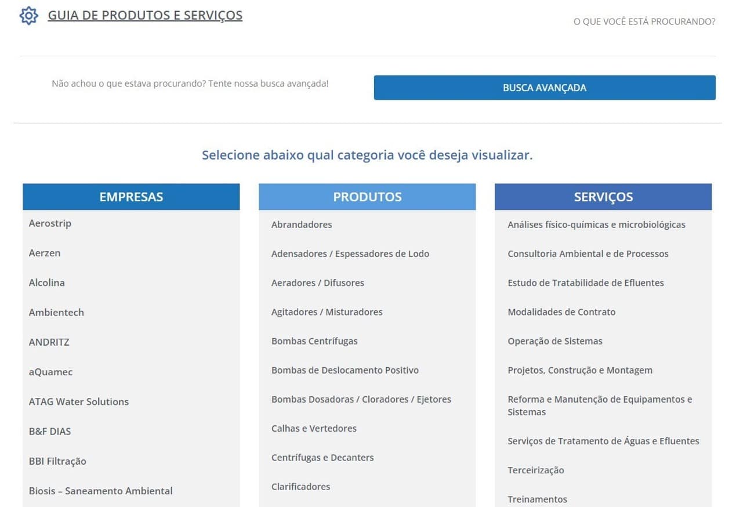Screen dimensions: 736x507
Task: Select Operação de Sistemas service
Action: pyautogui.click(x=555, y=341)
